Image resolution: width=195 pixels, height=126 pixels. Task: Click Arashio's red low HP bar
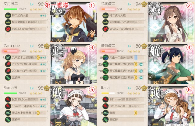(108, 9)
